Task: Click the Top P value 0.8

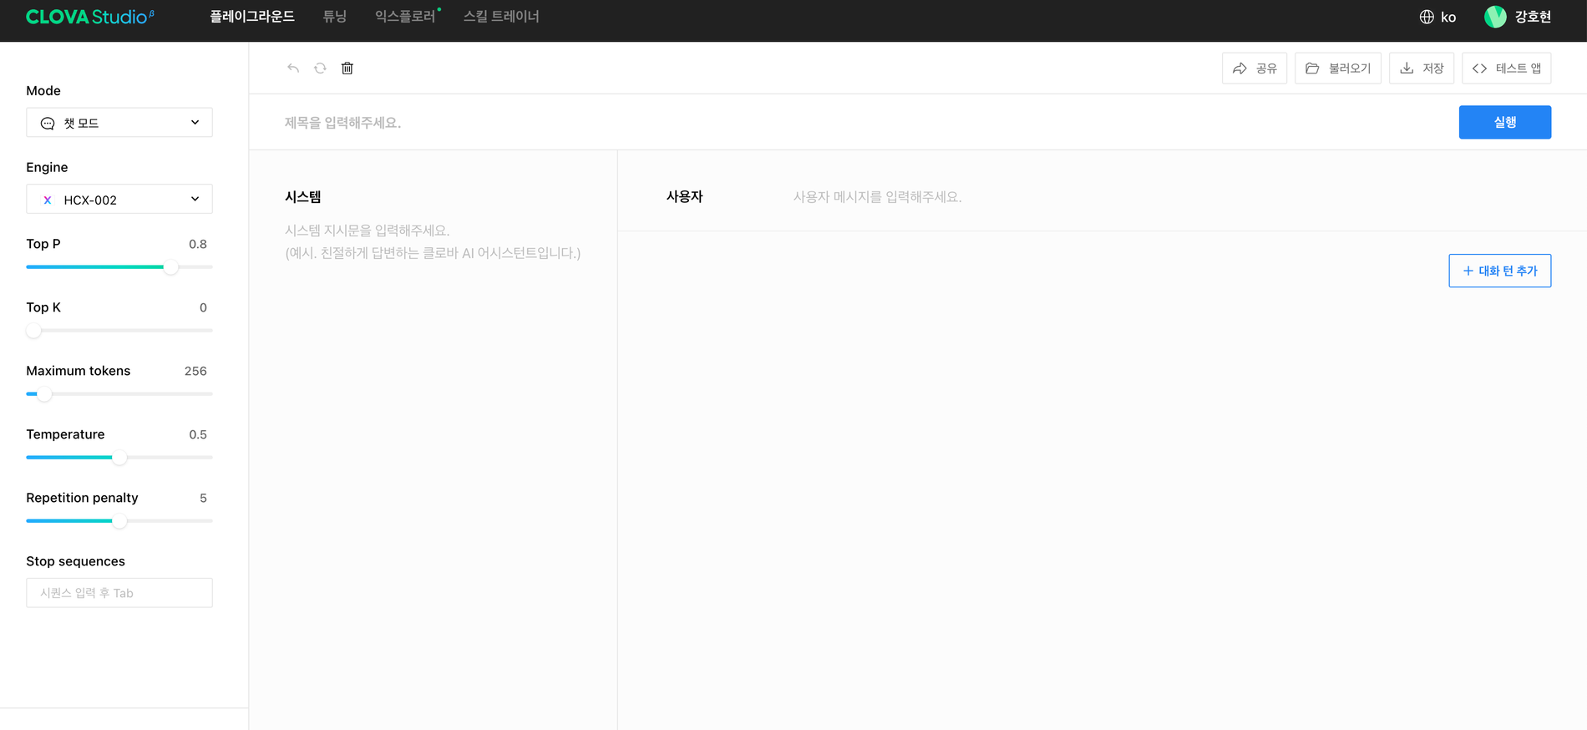Action: coord(198,244)
